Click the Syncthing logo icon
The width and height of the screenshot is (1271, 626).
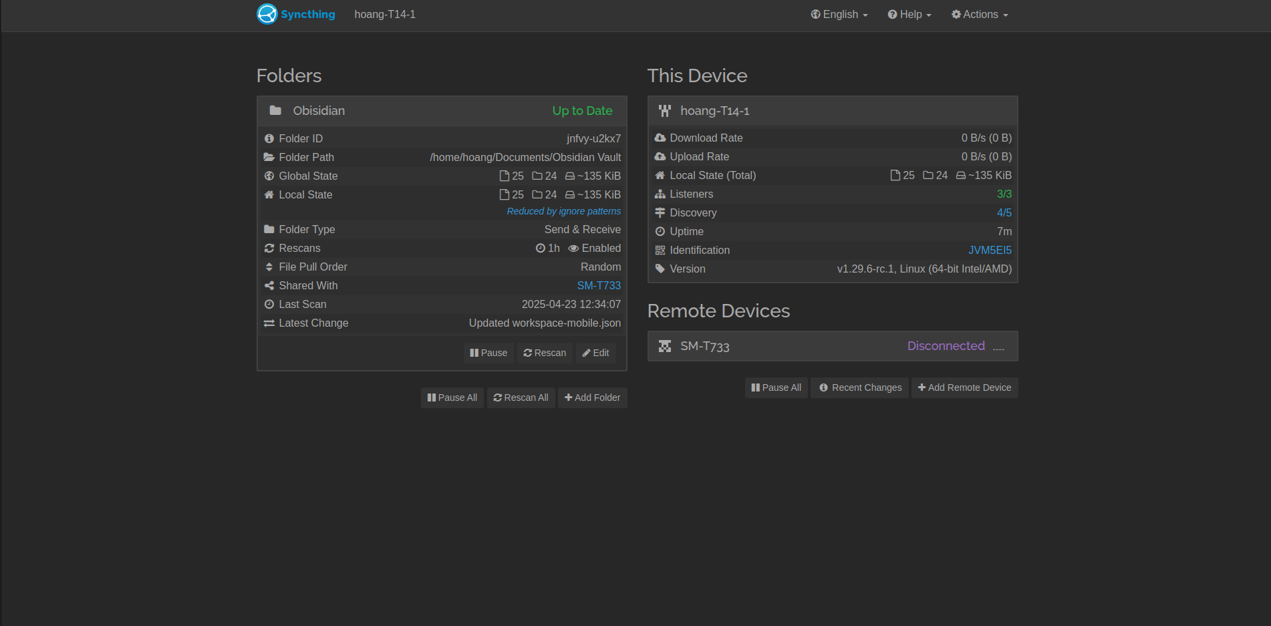(267, 14)
